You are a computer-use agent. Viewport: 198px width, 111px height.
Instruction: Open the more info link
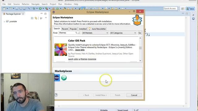(80, 50)
